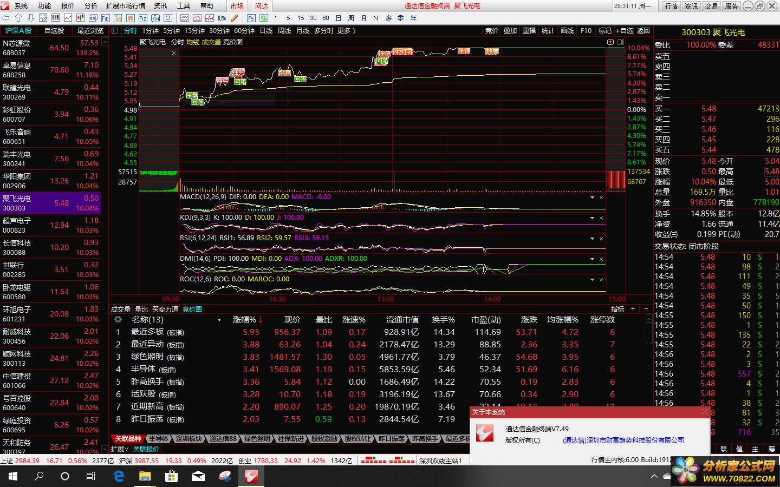Select the pencil drawing tool icon
Viewport: 780px width, 487px height.
[x=235, y=18]
